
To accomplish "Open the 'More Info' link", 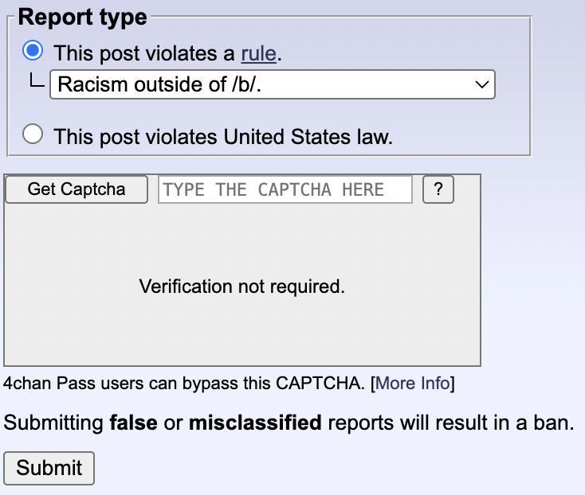I will click(413, 384).
